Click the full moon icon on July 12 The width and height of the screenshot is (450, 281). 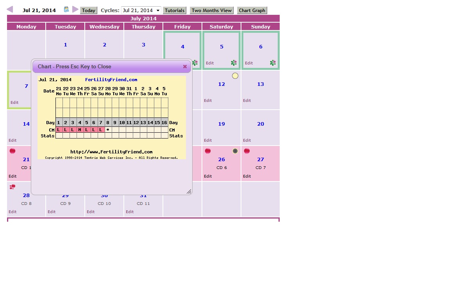[x=235, y=76]
